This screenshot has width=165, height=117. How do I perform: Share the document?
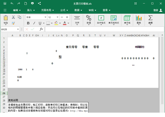[x=39, y=4]
